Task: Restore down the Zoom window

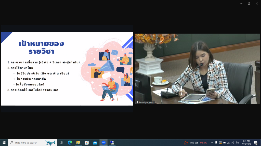Action: point(249,4)
